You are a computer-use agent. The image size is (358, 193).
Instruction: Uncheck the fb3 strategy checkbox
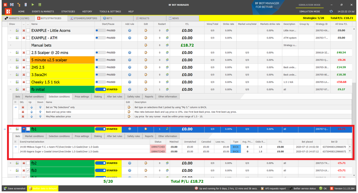[x=28, y=170]
